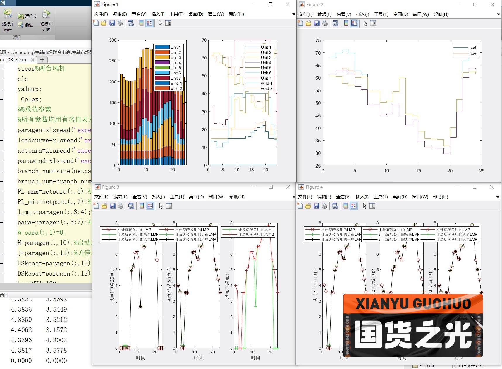Print Figure 4 via the printer icon
The width and height of the screenshot is (502, 369).
(x=324, y=206)
